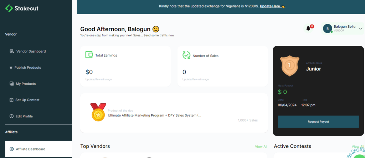
Task: Open Ultimate Affiliate Marketing Program product
Action: [x=154, y=115]
